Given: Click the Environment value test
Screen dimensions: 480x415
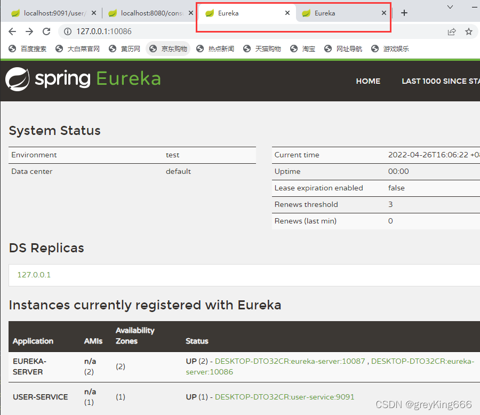Looking at the screenshot, I should pos(172,155).
